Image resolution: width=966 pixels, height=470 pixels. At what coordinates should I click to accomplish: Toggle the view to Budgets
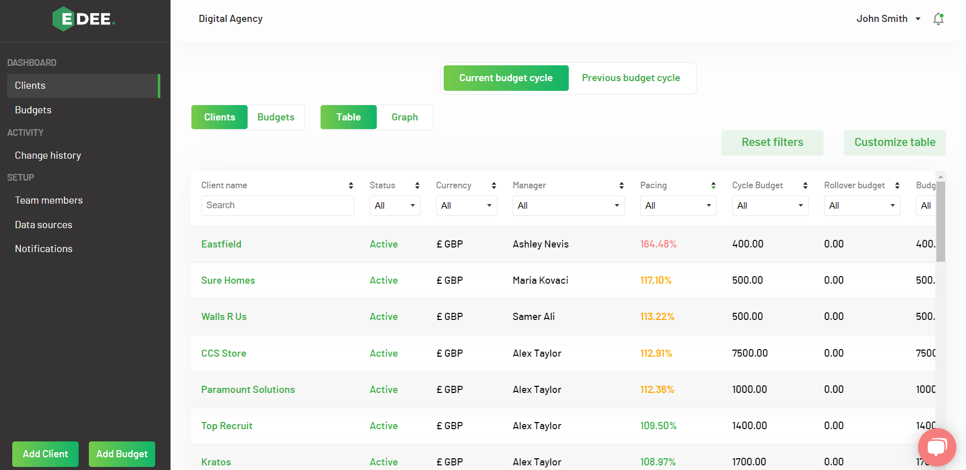coord(276,117)
